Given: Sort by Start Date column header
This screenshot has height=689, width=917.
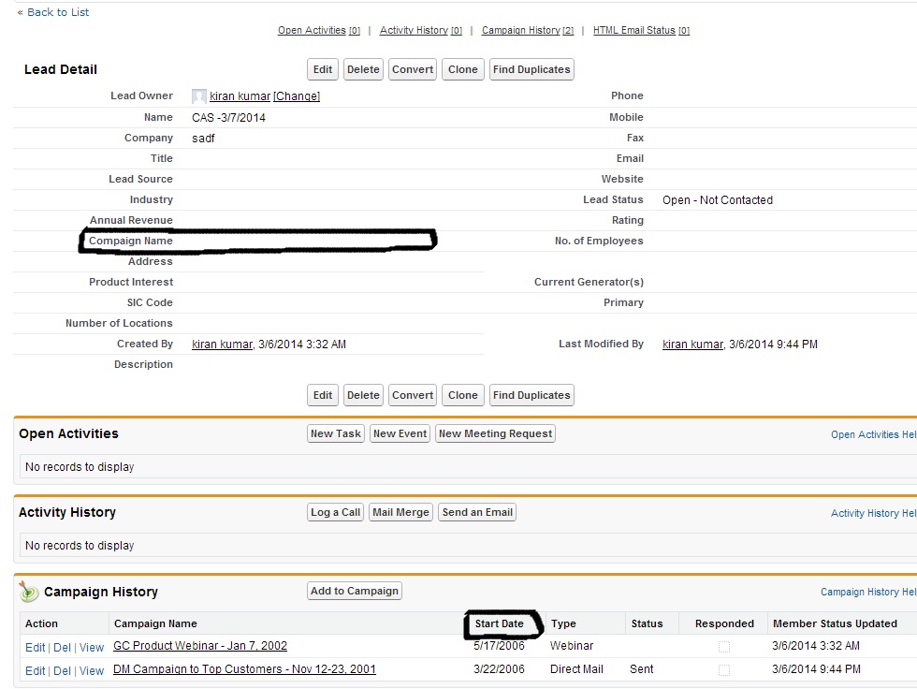Looking at the screenshot, I should 499,623.
